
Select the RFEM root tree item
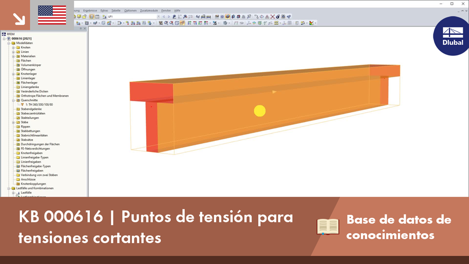tap(11, 34)
